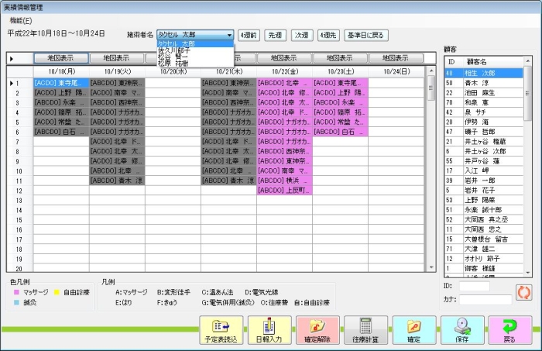This screenshot has width=542, height=351.
Task: Click the 確定解除 icon button
Action: [x=317, y=330]
